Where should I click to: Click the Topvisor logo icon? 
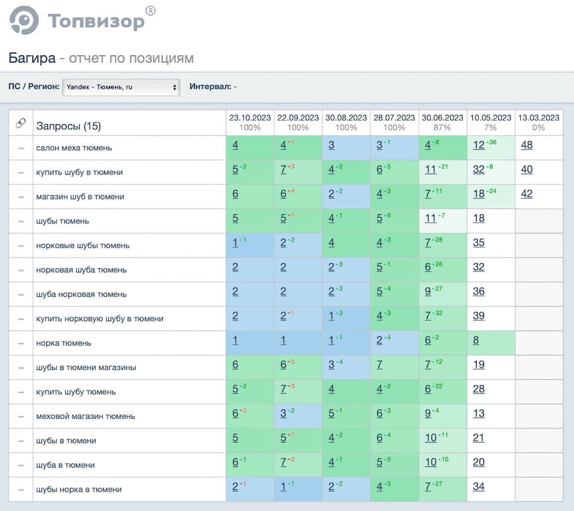point(24,20)
